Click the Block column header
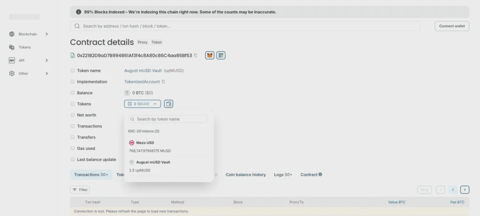The width and height of the screenshot is (480, 216). [238, 202]
